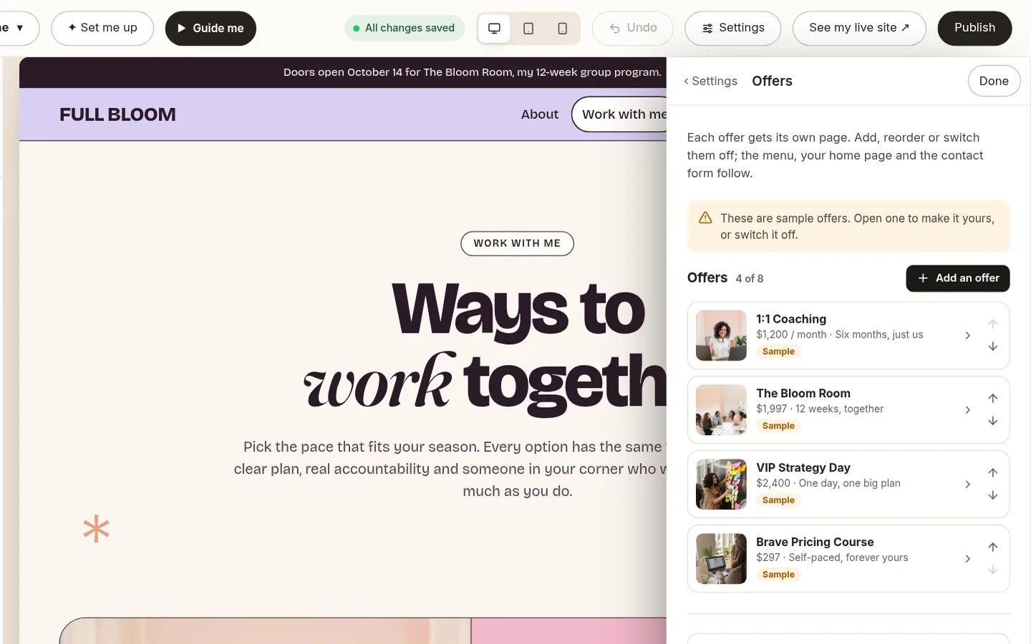Click Set me up button
The width and height of the screenshot is (1031, 644).
click(102, 28)
